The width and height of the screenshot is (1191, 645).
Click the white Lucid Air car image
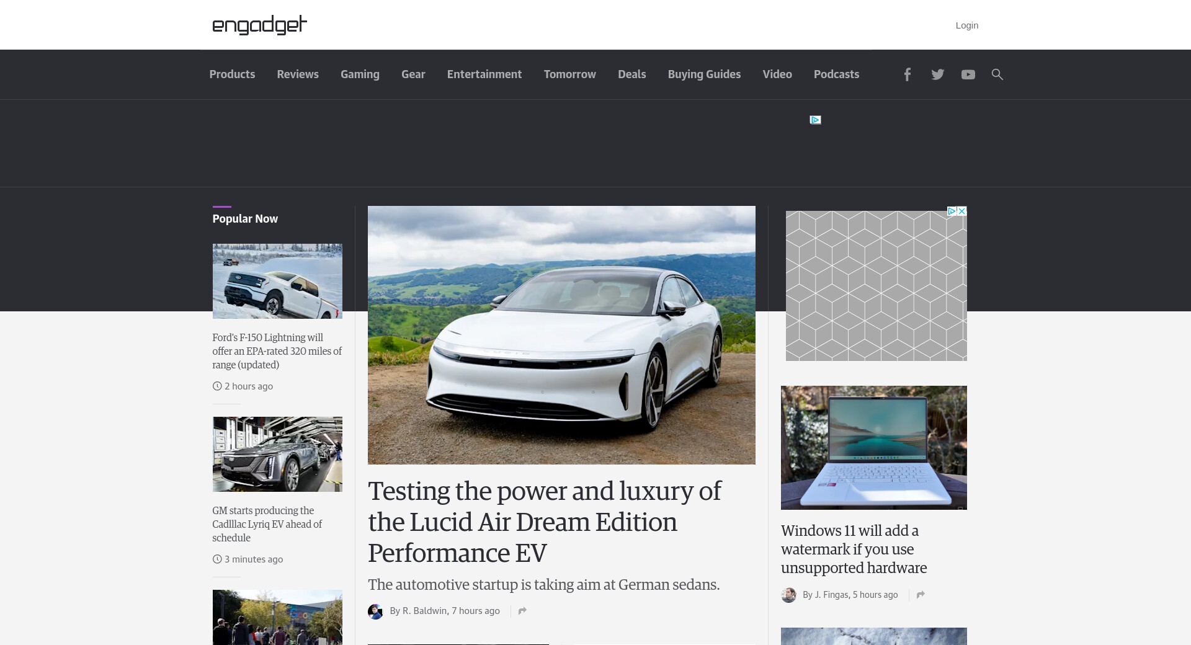(x=561, y=335)
